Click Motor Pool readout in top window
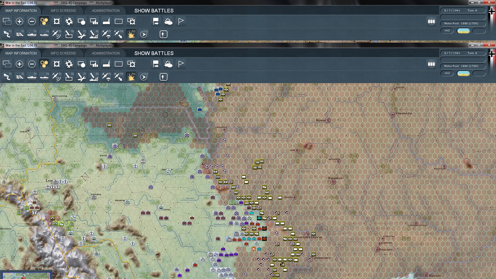The height and width of the screenshot is (279, 496). (463, 24)
